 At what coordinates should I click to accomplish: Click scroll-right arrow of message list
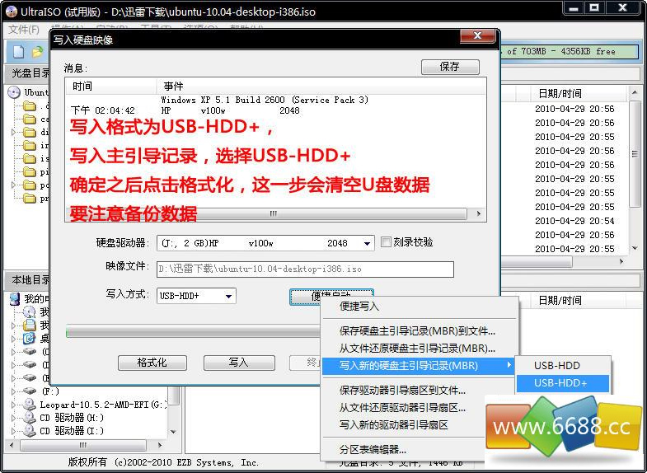tap(478, 213)
